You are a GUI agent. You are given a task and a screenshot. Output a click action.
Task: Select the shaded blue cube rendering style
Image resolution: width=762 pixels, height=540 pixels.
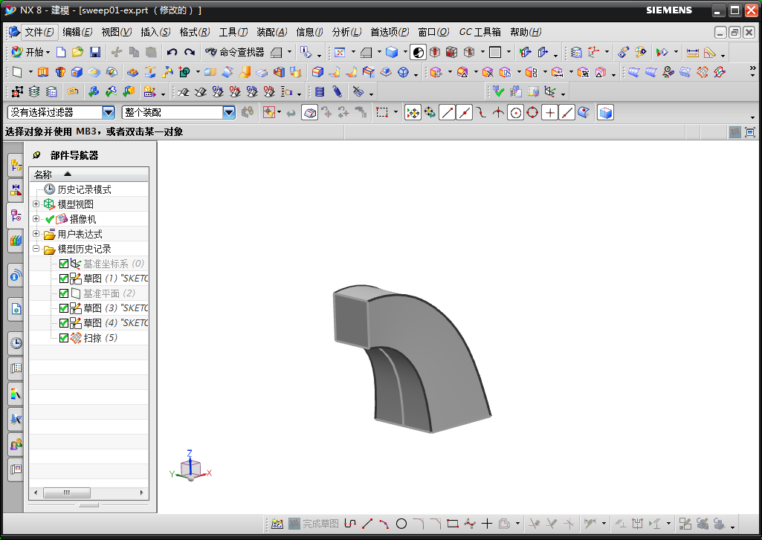392,52
